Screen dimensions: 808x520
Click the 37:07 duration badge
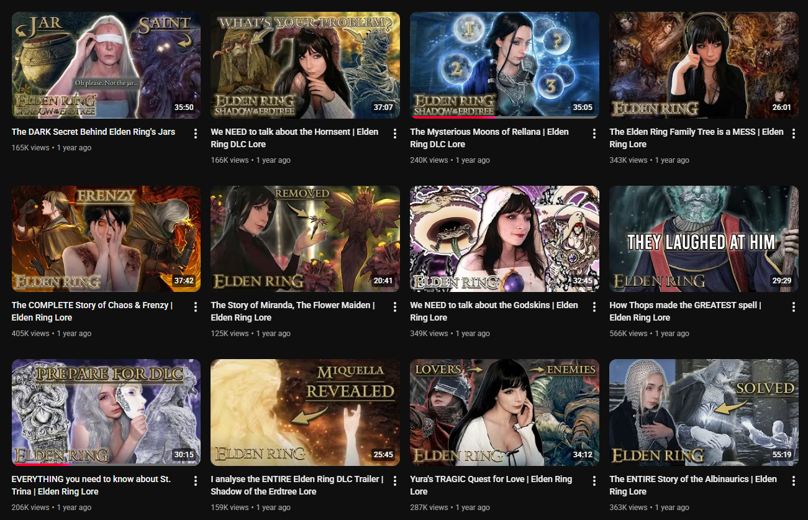383,107
